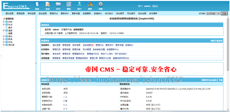Click 管理栏目 in the 栏目操作 row
The height and width of the screenshot is (112, 230).
coord(57,50)
